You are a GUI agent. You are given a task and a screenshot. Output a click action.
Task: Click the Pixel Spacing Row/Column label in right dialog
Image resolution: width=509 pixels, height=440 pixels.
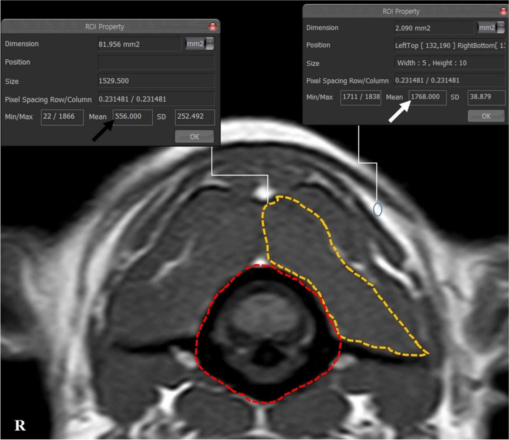347,81
